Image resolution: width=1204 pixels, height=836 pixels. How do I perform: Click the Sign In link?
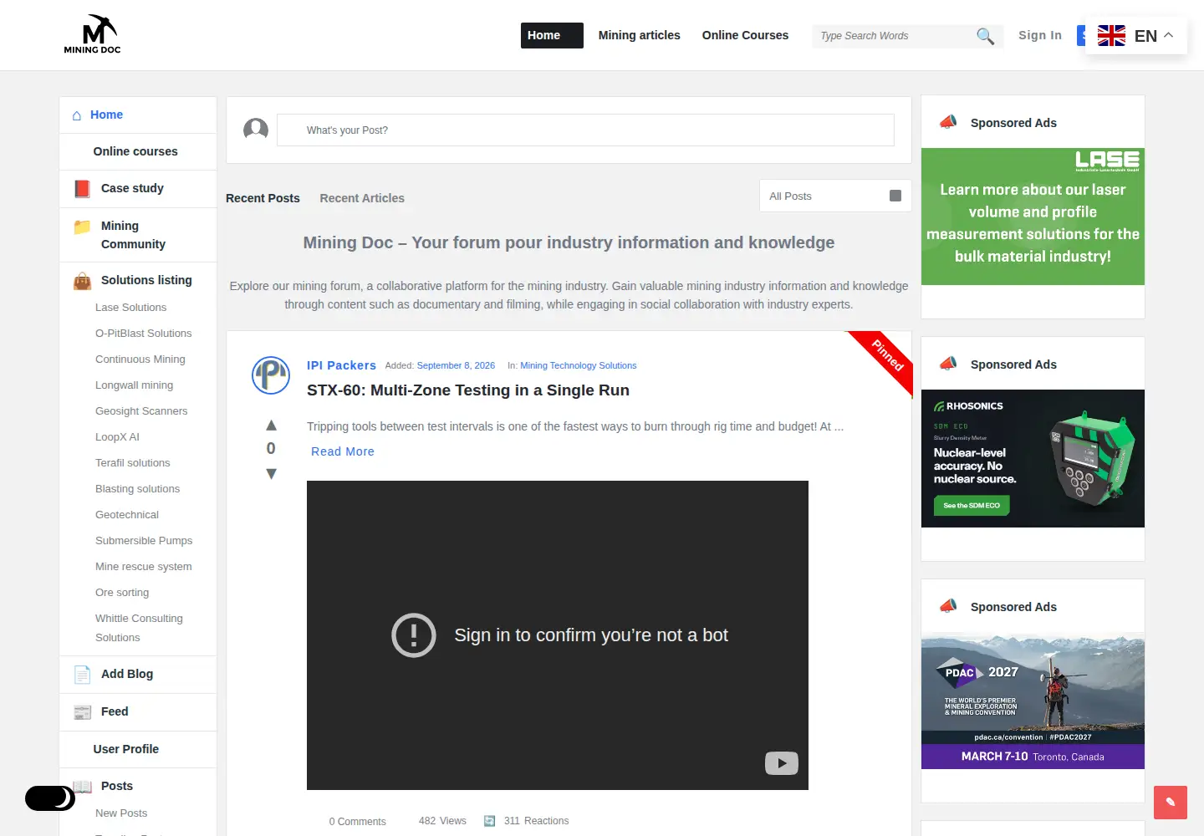coord(1040,35)
